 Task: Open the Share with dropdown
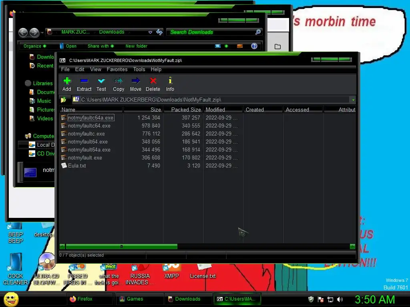pos(100,46)
